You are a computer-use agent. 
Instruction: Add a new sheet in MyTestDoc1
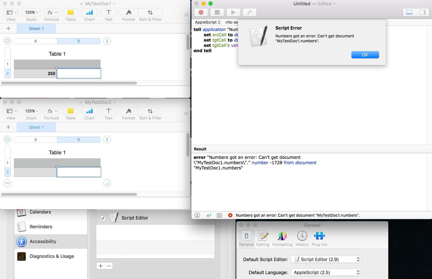[8, 28]
